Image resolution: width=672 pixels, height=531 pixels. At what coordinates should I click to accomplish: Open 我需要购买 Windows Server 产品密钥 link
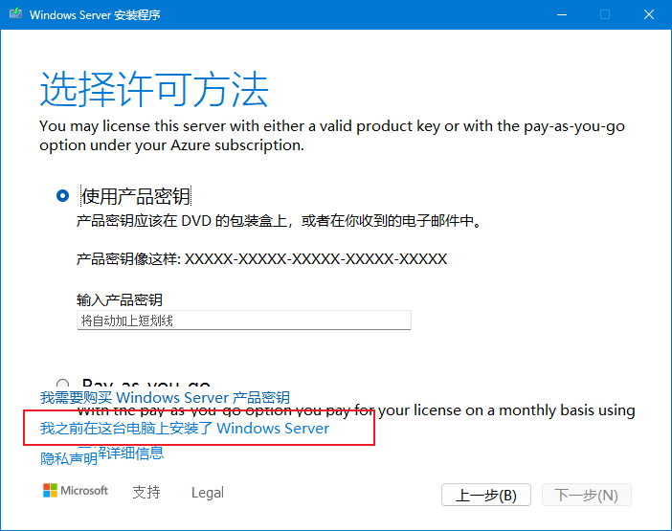click(165, 397)
